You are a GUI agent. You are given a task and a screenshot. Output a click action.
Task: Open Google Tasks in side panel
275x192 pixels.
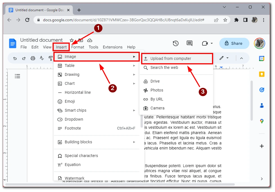point(262,90)
